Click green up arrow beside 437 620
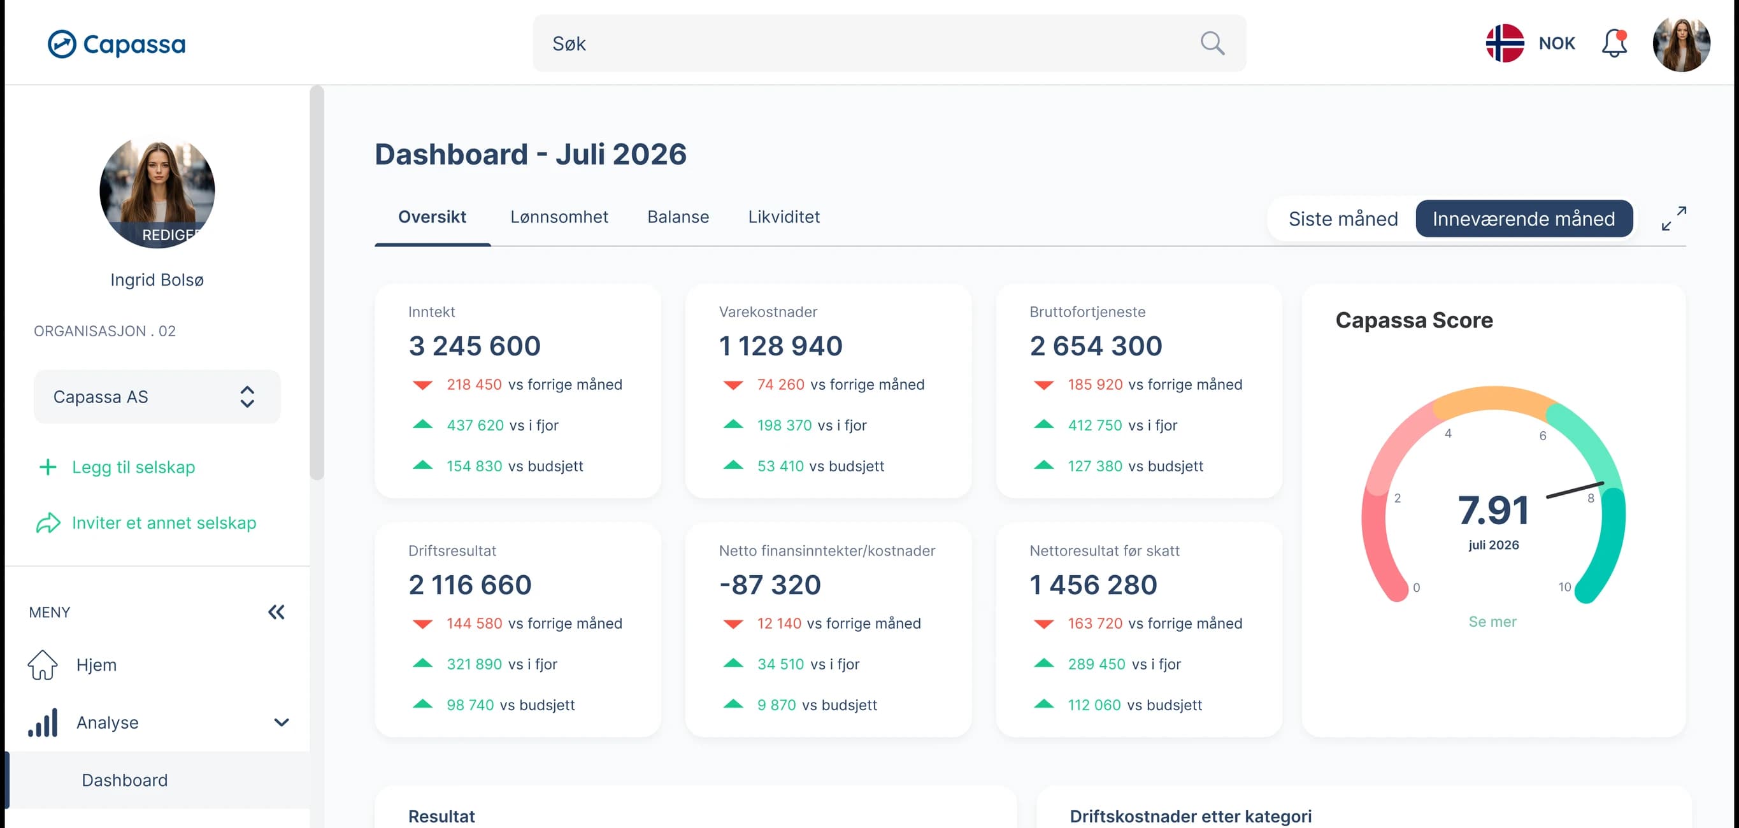 pyautogui.click(x=422, y=424)
